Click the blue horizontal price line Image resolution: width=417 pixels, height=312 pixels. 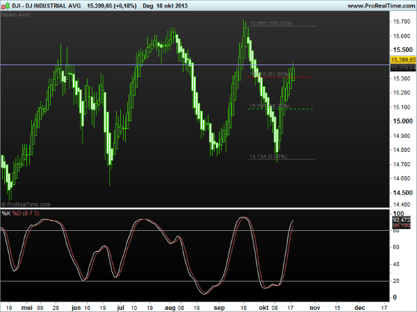click(195, 64)
